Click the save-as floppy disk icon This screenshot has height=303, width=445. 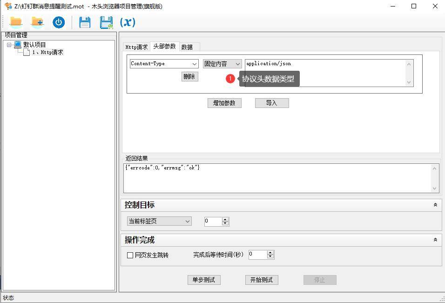coord(107,22)
